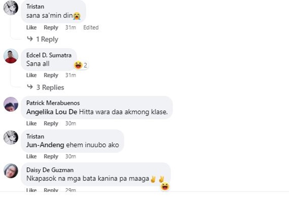Open Daisy De Guzman's name link
Screen dimensions: 289x197
coord(50,170)
